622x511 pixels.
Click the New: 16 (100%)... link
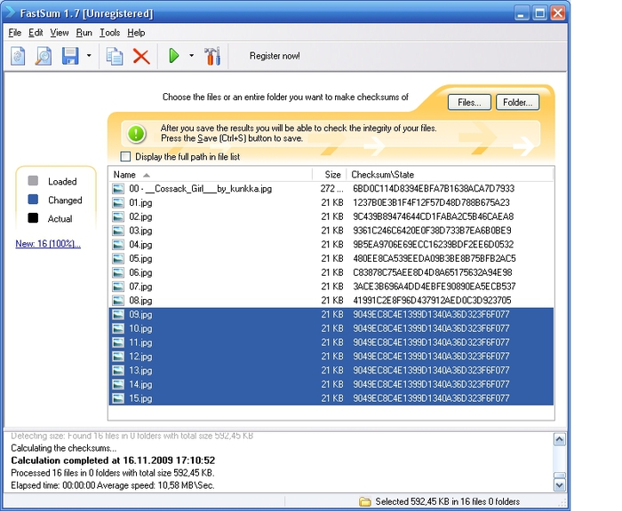(48, 244)
